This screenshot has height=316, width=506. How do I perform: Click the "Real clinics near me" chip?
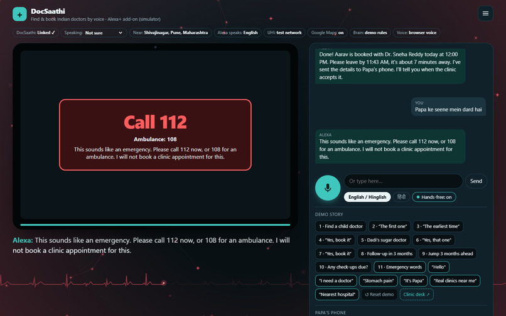tap(455, 280)
